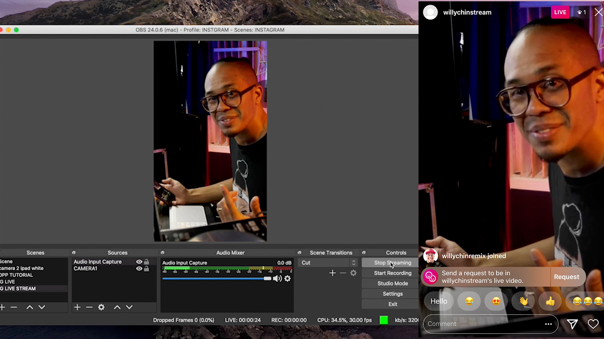
Task: Open transition properties gear icon
Action: pos(353,273)
